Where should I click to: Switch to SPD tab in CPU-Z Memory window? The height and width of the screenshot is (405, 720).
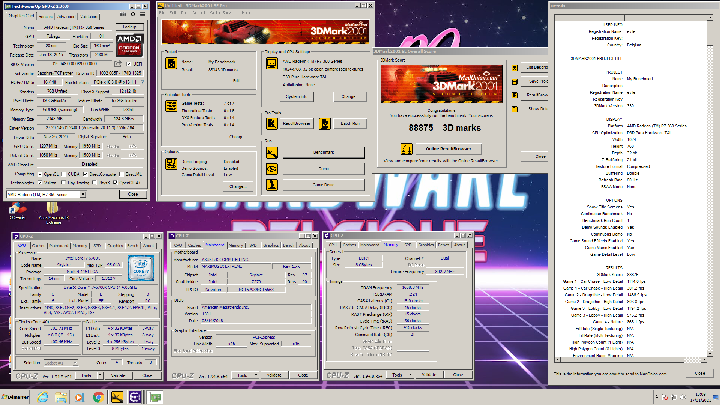pos(408,245)
